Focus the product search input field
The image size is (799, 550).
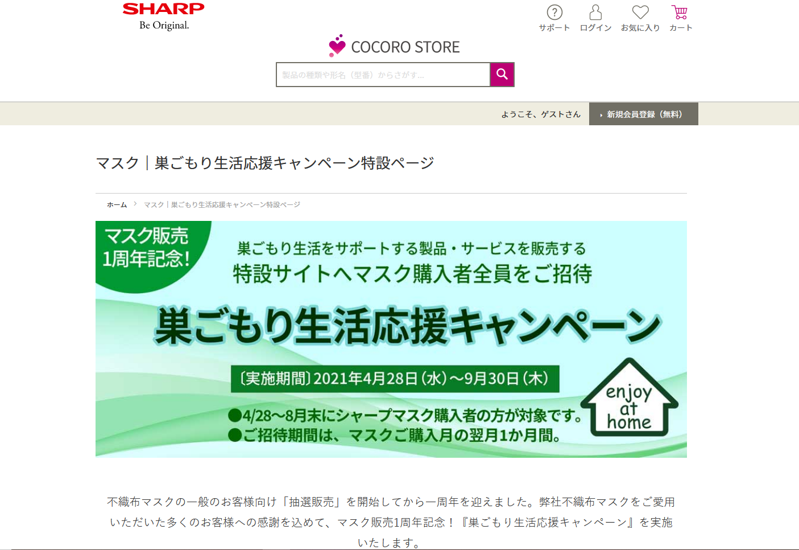point(383,75)
